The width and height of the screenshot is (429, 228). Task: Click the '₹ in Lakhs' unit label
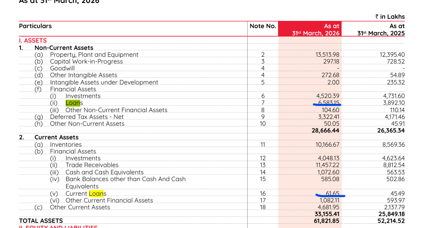coord(390,17)
